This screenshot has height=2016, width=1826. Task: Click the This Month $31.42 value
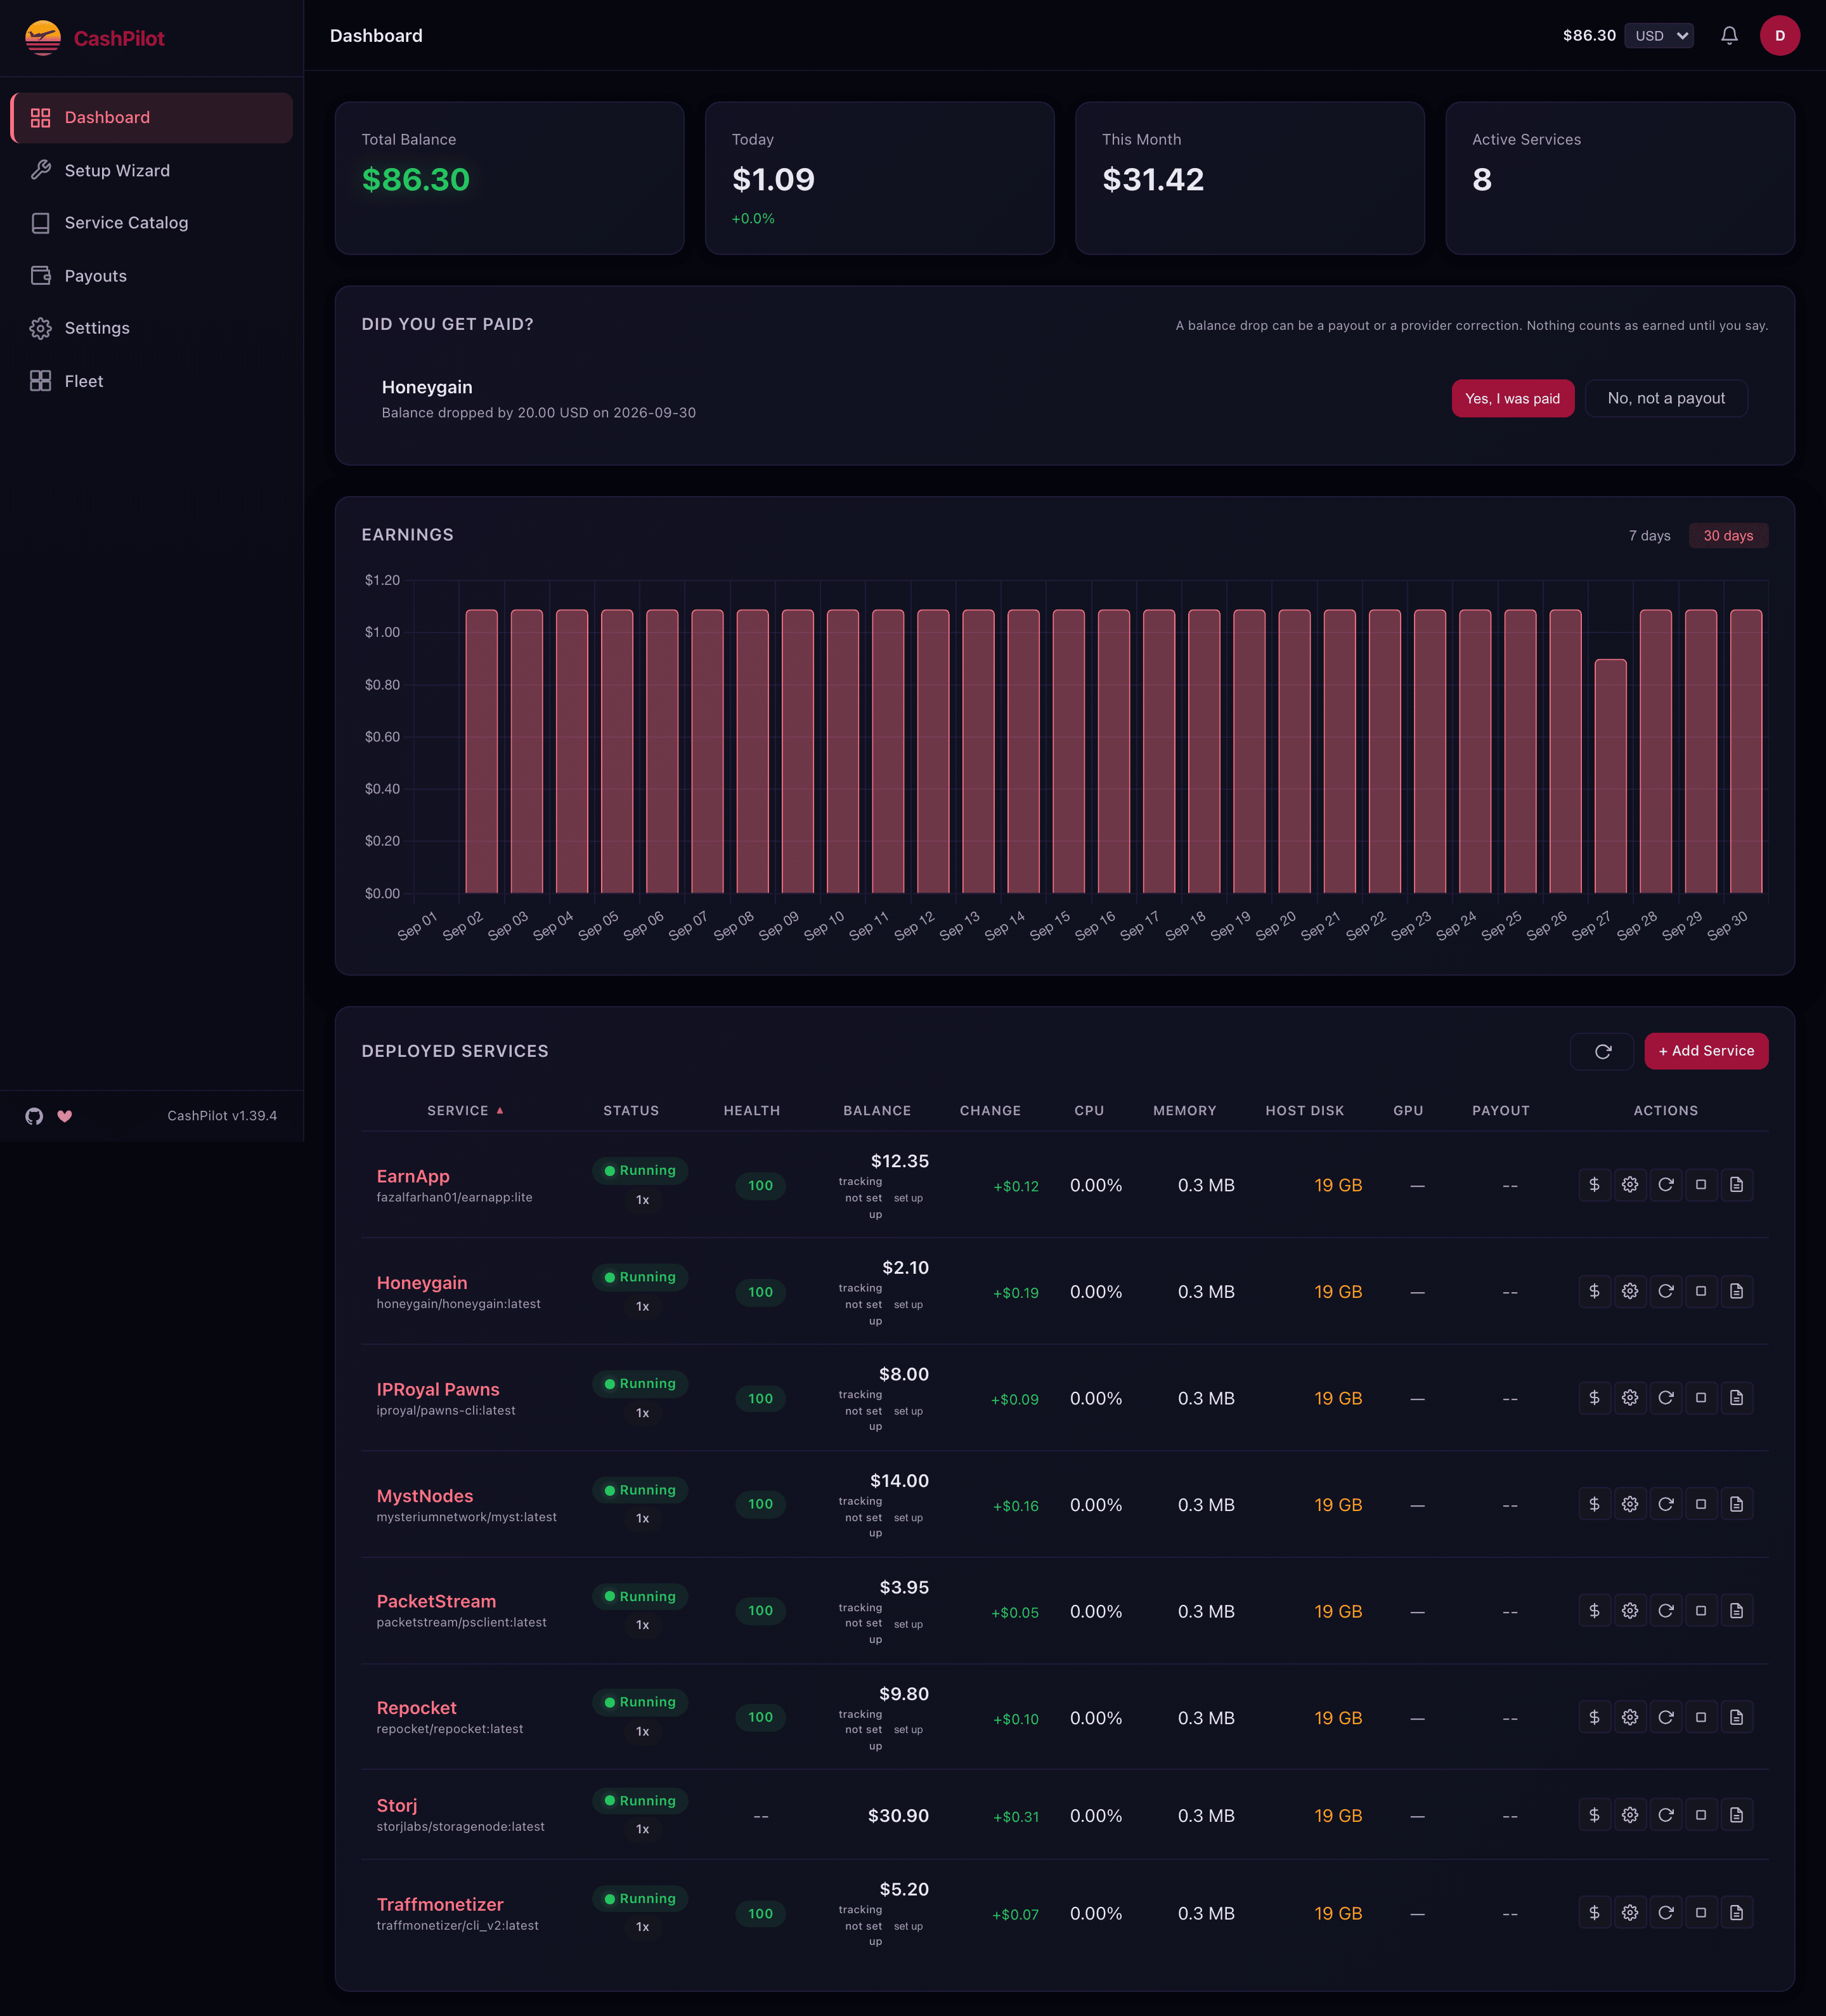(1153, 180)
